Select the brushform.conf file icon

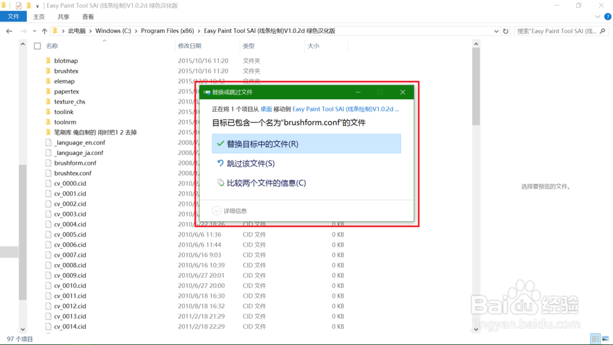tap(48, 162)
